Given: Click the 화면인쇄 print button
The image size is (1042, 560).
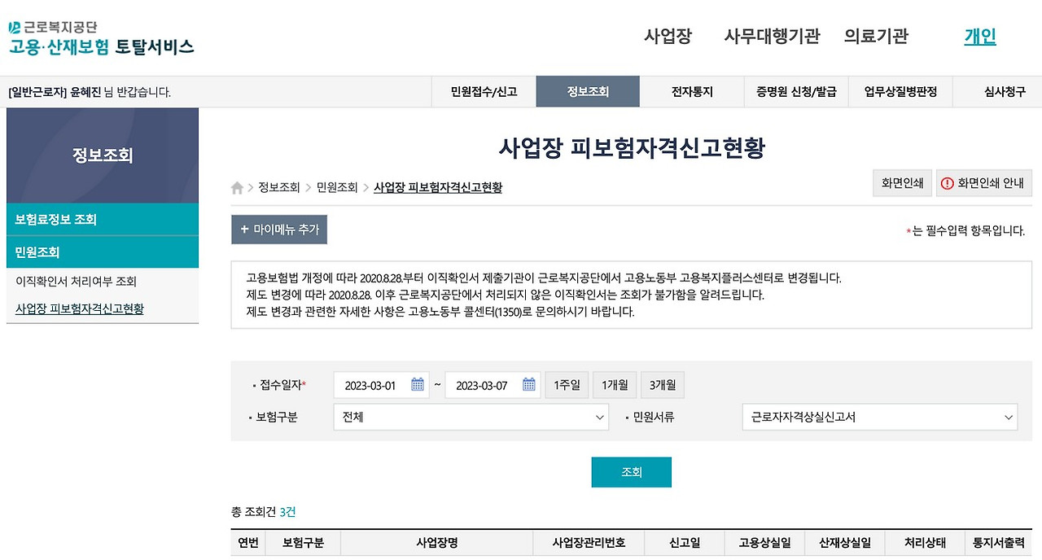Looking at the screenshot, I should 903,183.
